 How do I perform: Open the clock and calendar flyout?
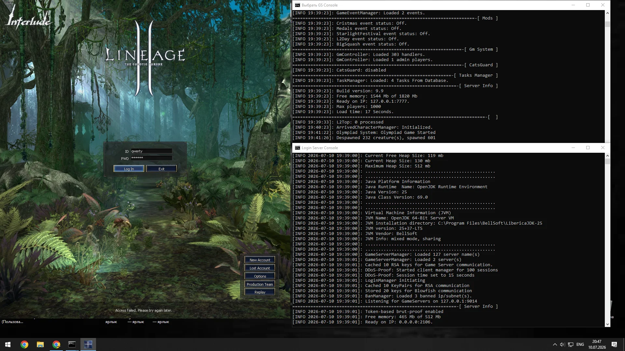[597, 344]
